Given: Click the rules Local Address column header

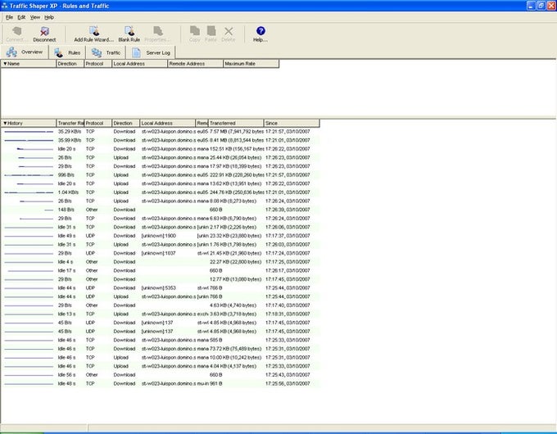Looking at the screenshot, I should click(x=139, y=64).
